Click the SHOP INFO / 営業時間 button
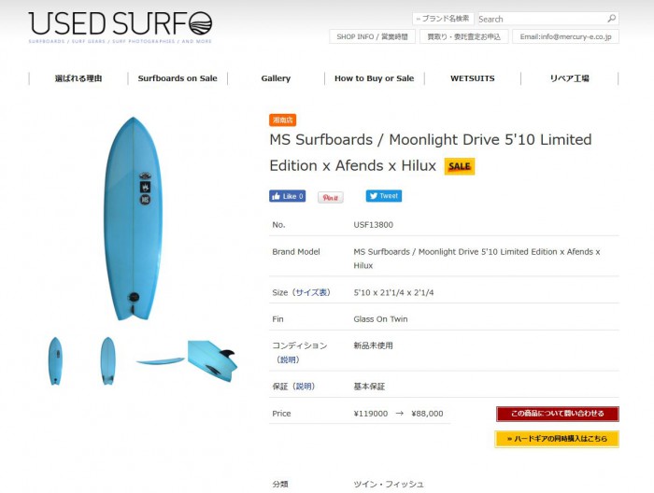654x493 pixels. click(x=372, y=36)
